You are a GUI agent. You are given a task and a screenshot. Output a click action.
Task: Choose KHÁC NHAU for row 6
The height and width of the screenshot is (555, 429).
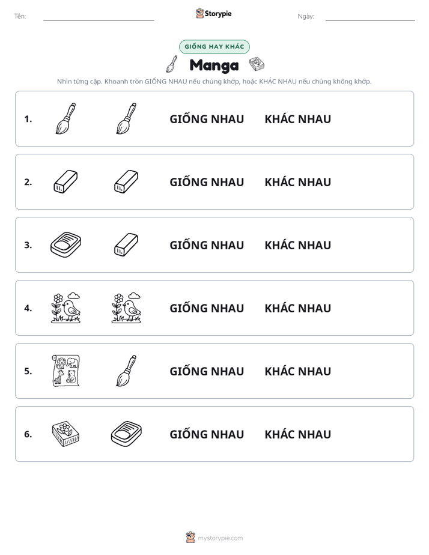[x=297, y=434]
